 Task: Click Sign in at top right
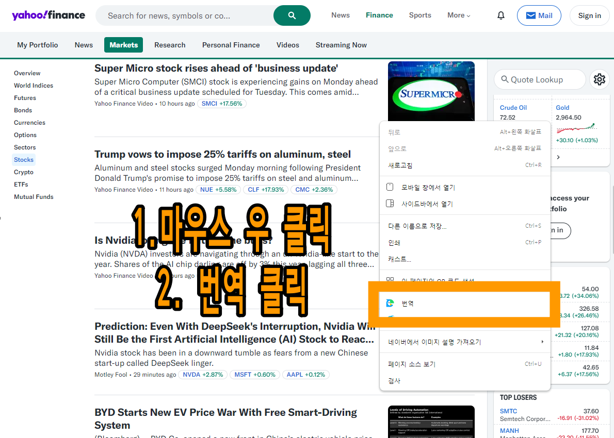click(589, 15)
